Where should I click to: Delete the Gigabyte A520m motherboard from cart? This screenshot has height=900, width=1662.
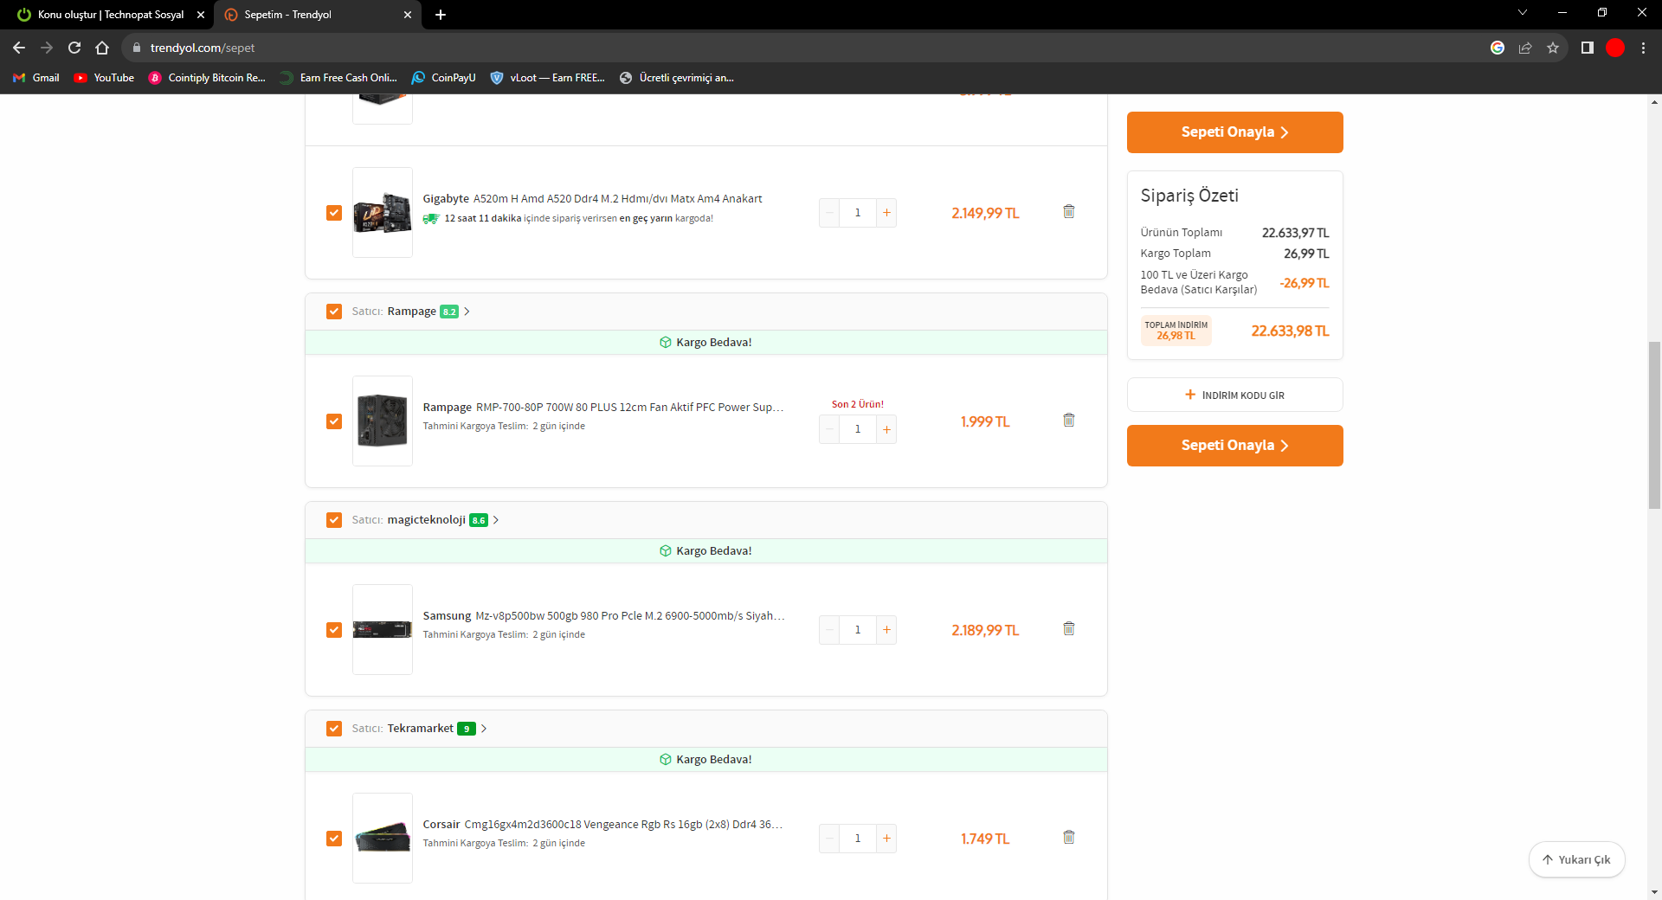click(1069, 211)
